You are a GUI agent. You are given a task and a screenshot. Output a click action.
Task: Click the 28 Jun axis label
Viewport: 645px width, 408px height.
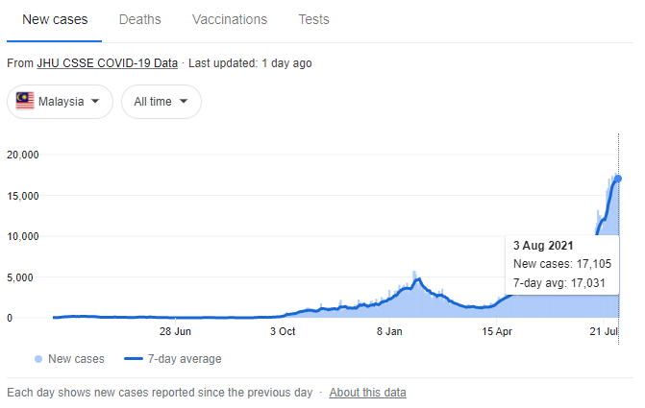(175, 331)
